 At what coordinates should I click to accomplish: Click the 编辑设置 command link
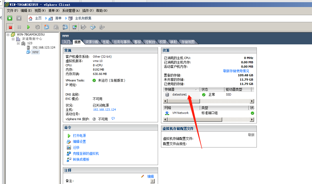pos(79,142)
